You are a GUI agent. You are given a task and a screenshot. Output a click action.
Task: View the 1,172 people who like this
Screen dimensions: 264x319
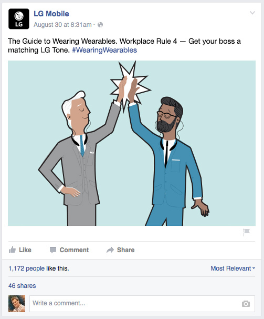pos(26,268)
